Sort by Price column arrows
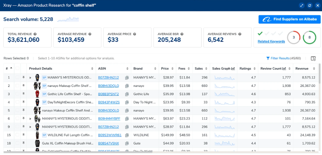Screen dimensions: 322x155 [172, 69]
